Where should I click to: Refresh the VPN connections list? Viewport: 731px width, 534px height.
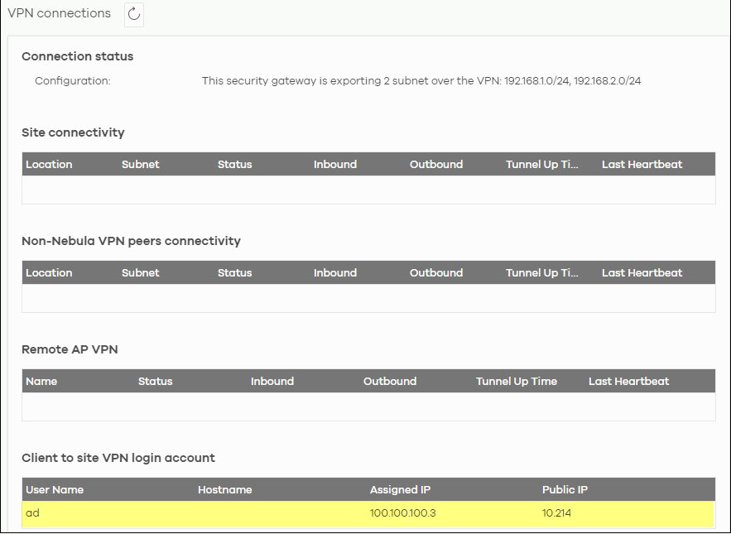tap(134, 14)
